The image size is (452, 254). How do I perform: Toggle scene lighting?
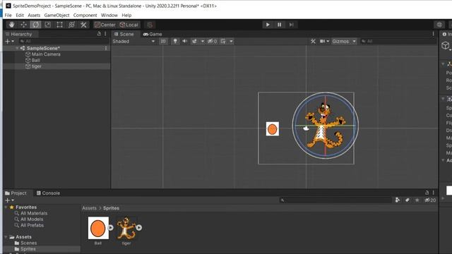point(175,42)
